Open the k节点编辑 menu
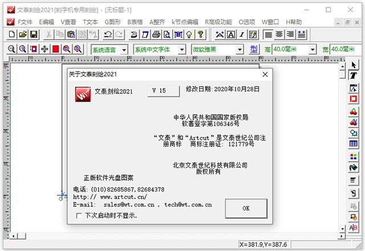The width and height of the screenshot is (365, 251). coord(185,22)
